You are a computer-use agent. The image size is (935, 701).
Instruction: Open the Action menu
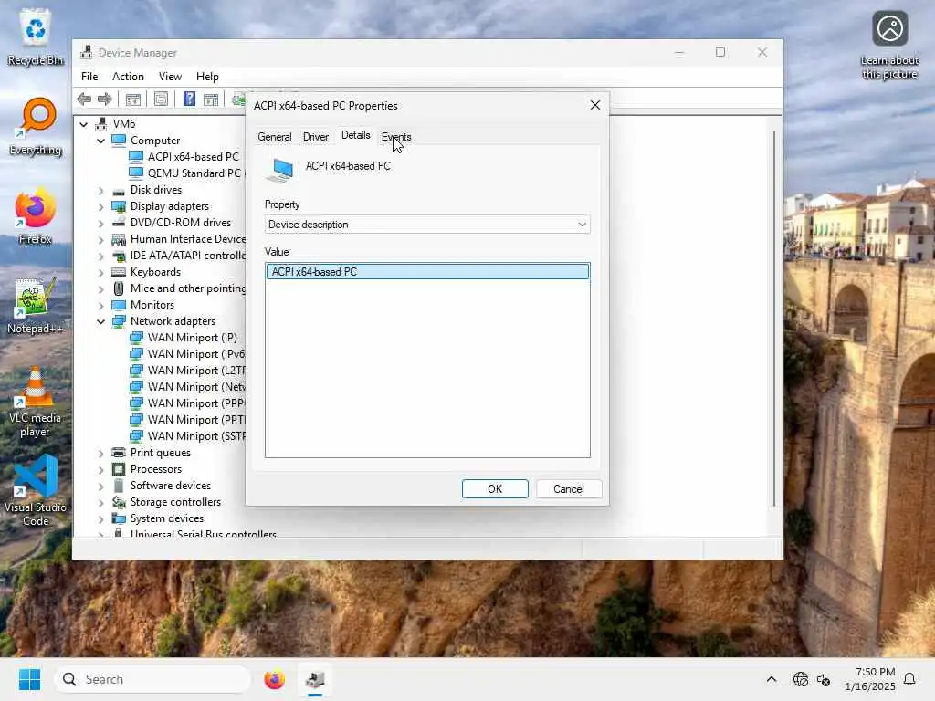pyautogui.click(x=128, y=77)
